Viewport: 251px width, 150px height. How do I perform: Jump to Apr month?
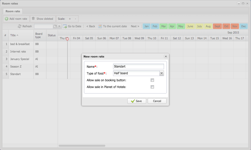pyautogui.click(x=172, y=26)
